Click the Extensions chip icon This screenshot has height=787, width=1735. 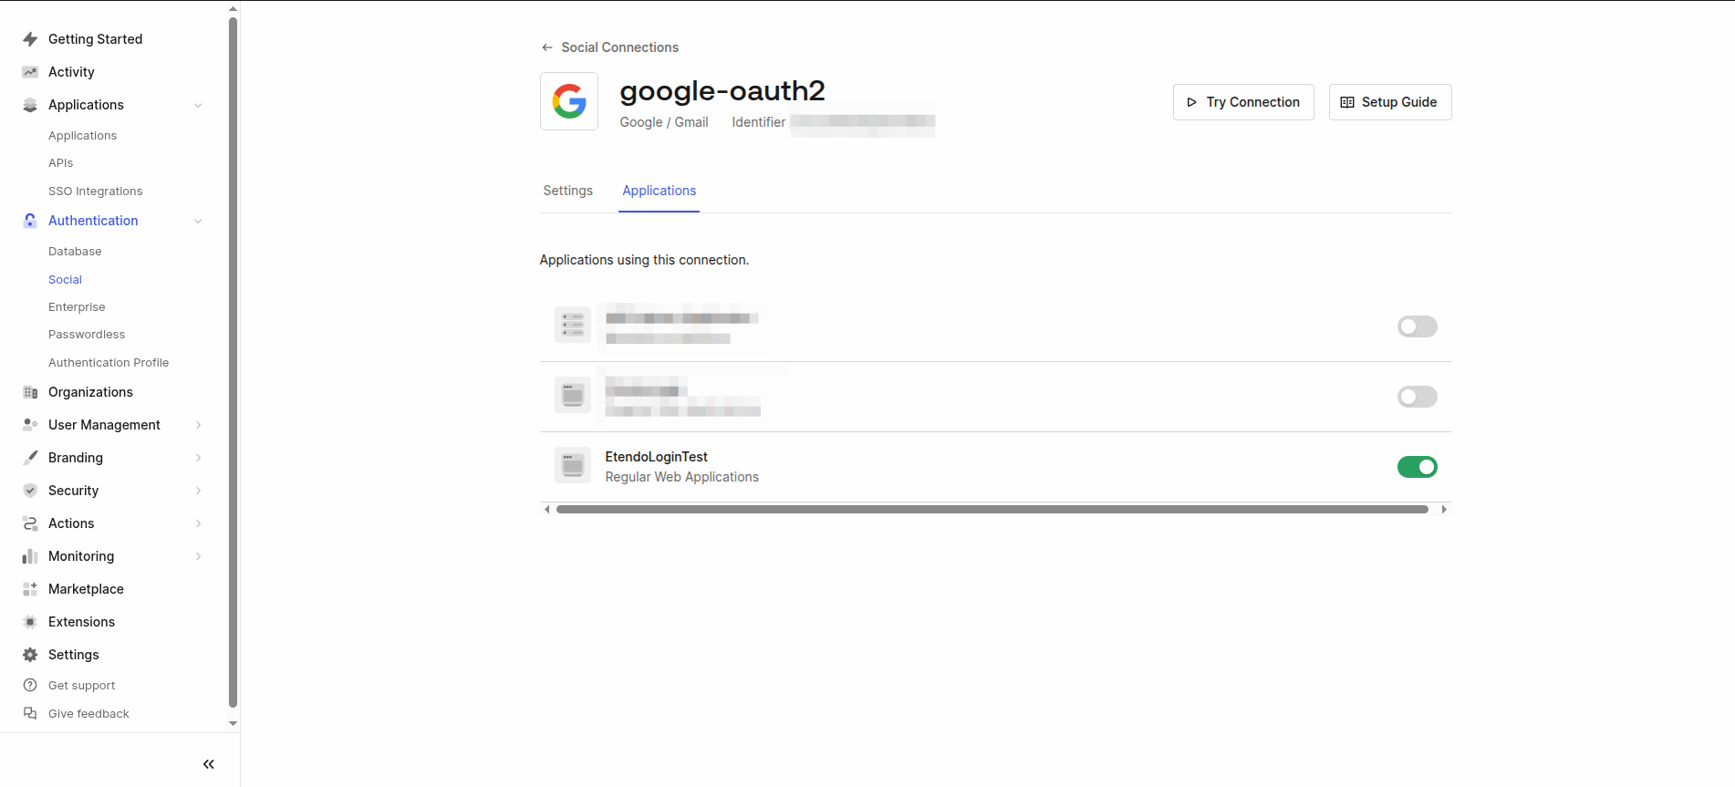point(30,622)
